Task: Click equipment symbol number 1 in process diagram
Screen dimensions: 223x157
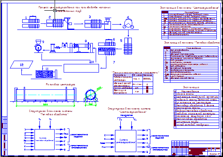Action: 31,22
